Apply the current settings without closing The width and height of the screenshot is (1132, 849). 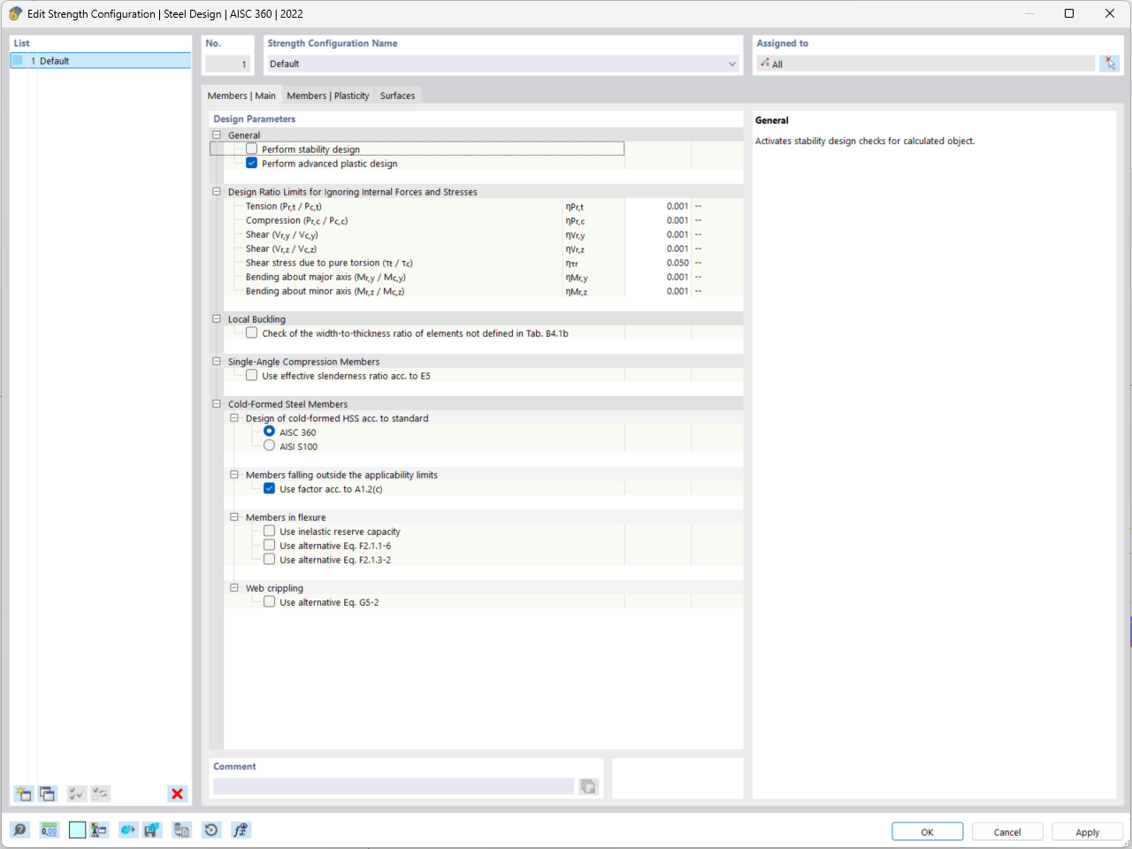coord(1086,831)
